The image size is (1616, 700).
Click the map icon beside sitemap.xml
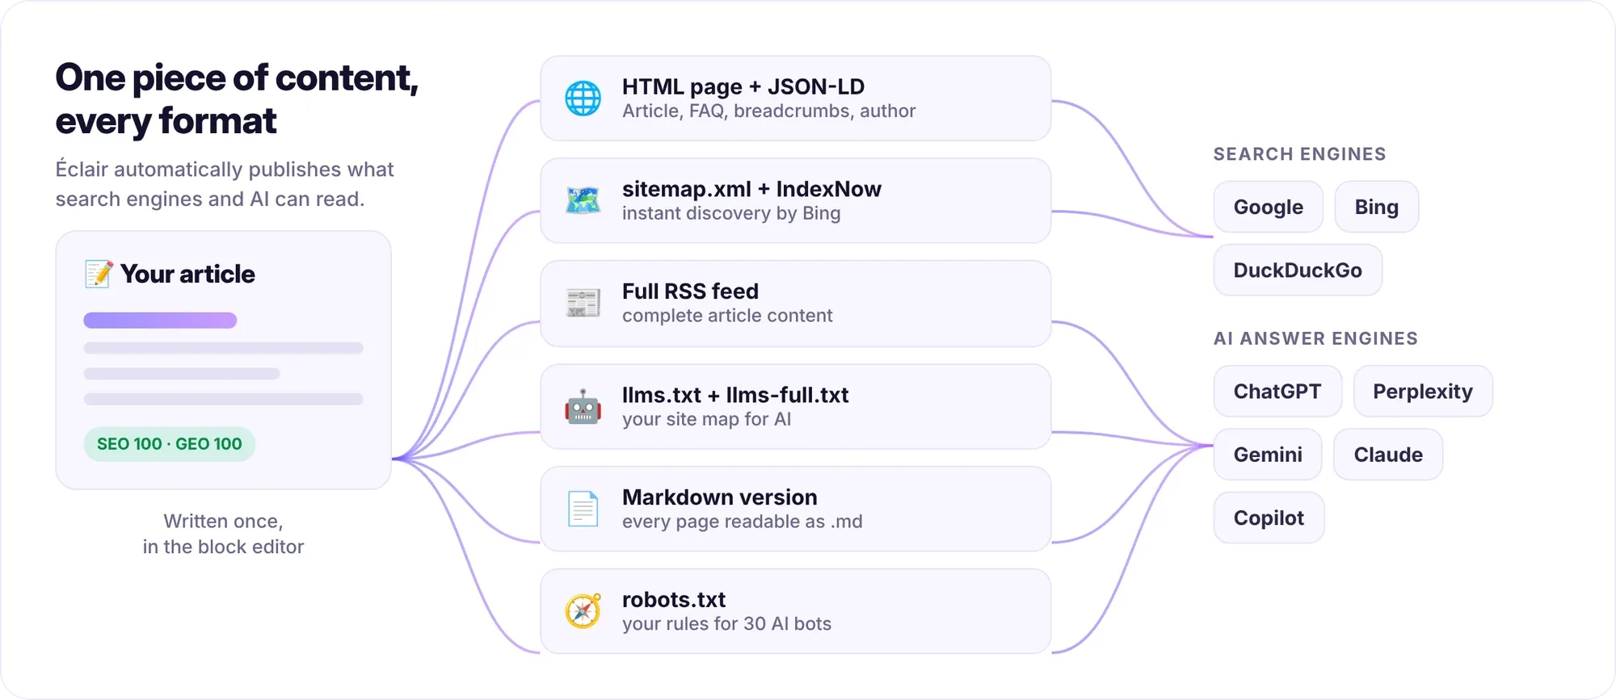583,200
